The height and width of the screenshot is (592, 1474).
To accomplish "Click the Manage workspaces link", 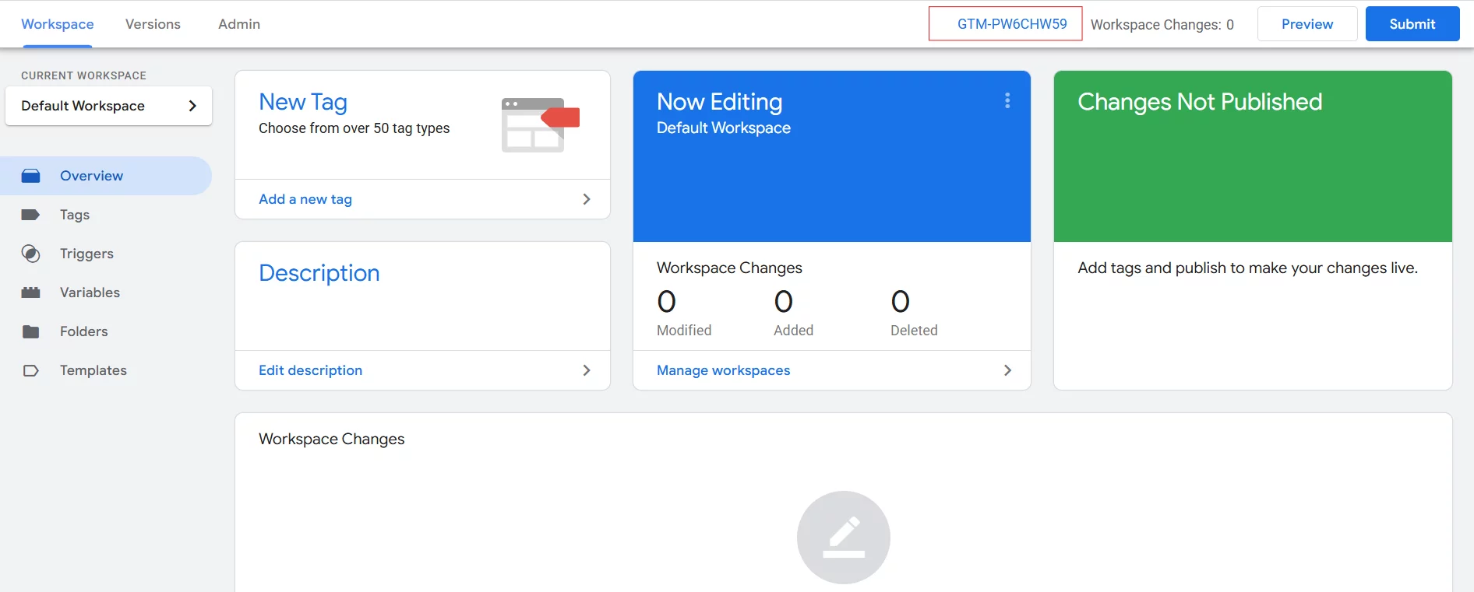I will pyautogui.click(x=723, y=370).
